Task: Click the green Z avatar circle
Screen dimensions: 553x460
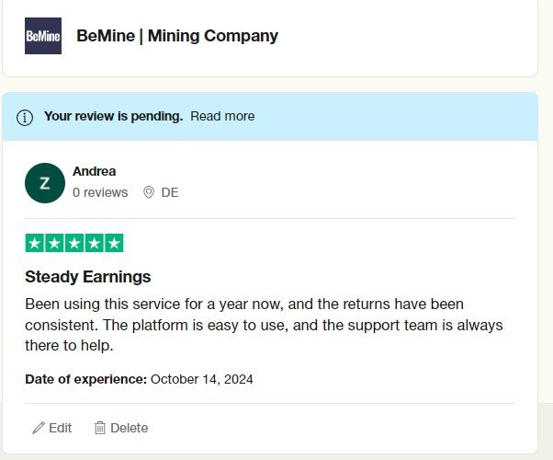Action: (x=45, y=183)
